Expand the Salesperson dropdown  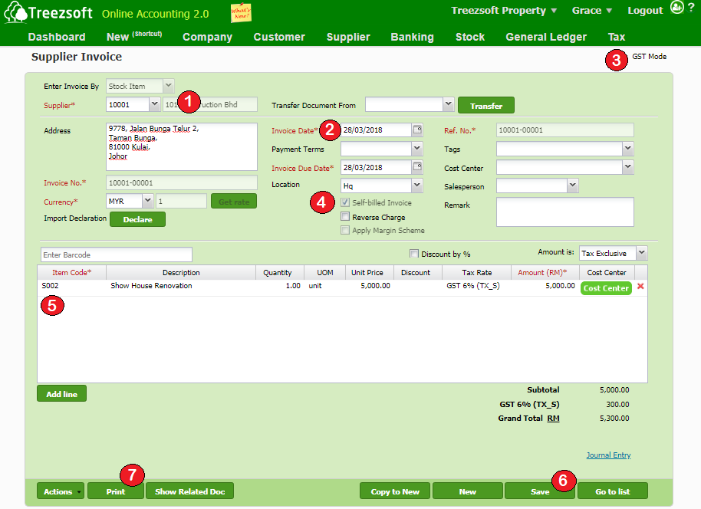(x=573, y=186)
